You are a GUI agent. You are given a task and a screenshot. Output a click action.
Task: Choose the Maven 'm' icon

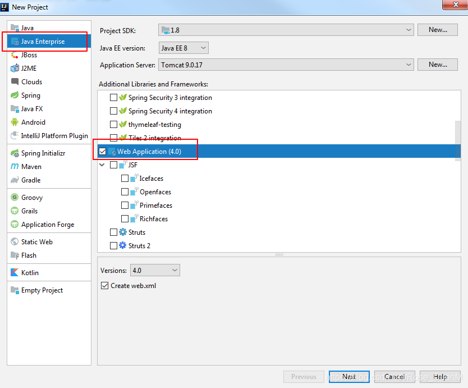15,167
